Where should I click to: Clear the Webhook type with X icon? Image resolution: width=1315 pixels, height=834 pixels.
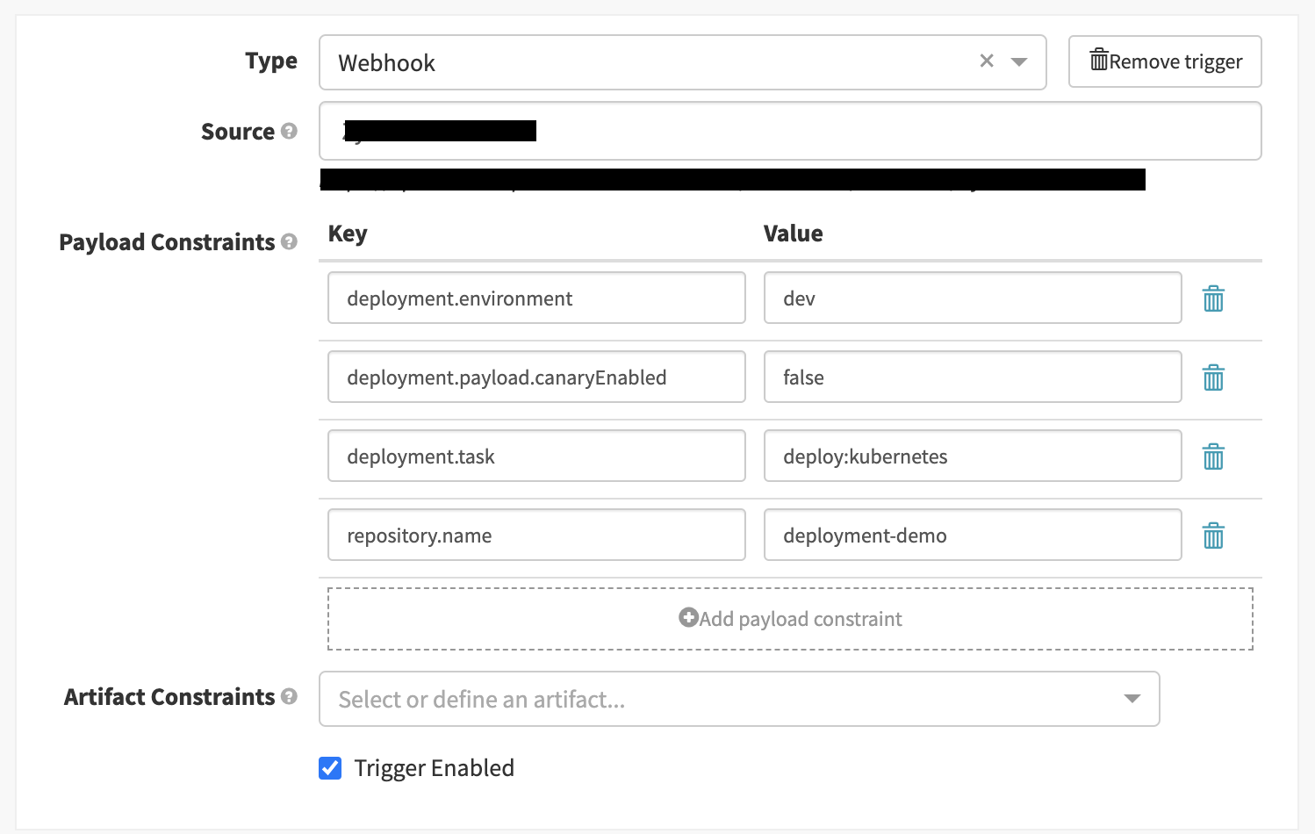click(987, 61)
